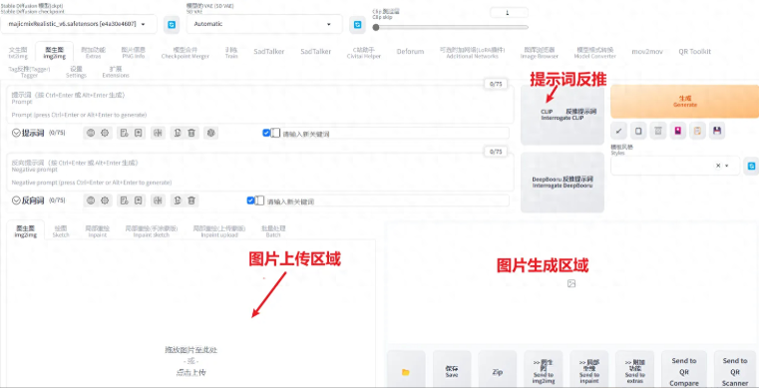Screen dimensions: 759x388
Task: Click the ChatGPT icon in the 提示词 row
Action: pos(210,133)
